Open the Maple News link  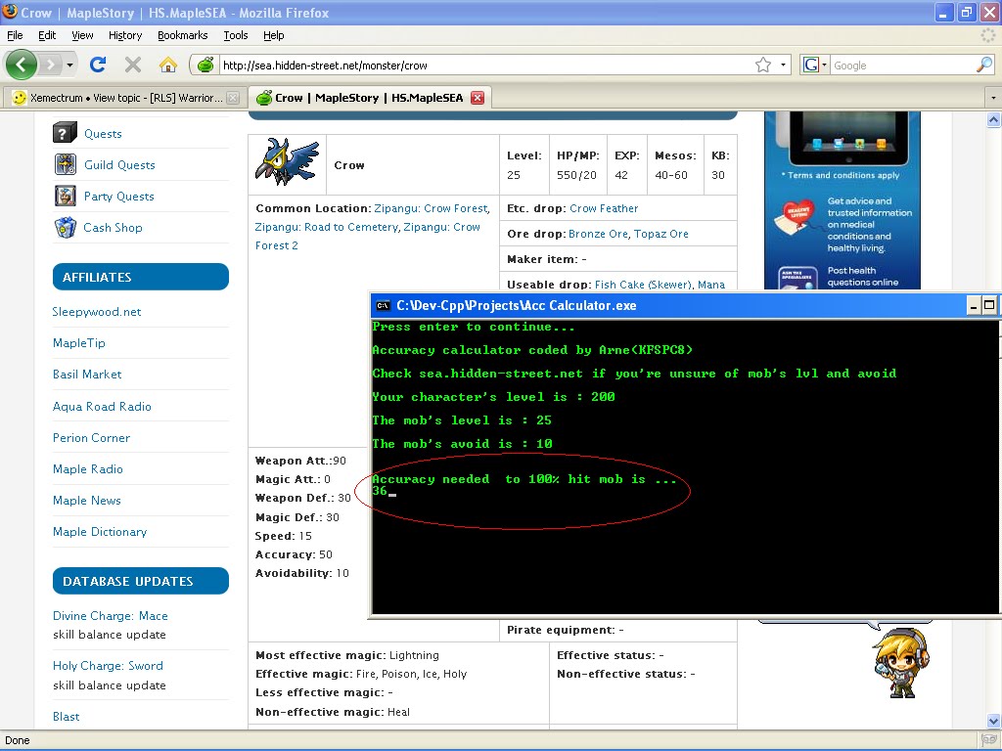[87, 500]
